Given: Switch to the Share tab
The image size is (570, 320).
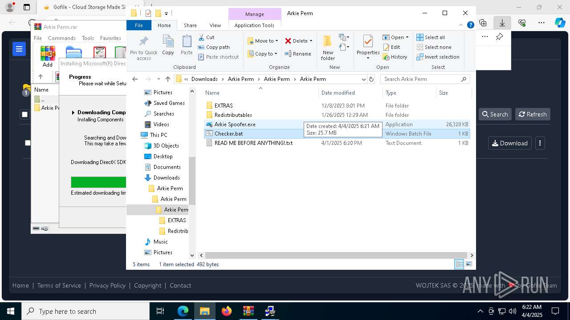Looking at the screenshot, I should pos(190,25).
